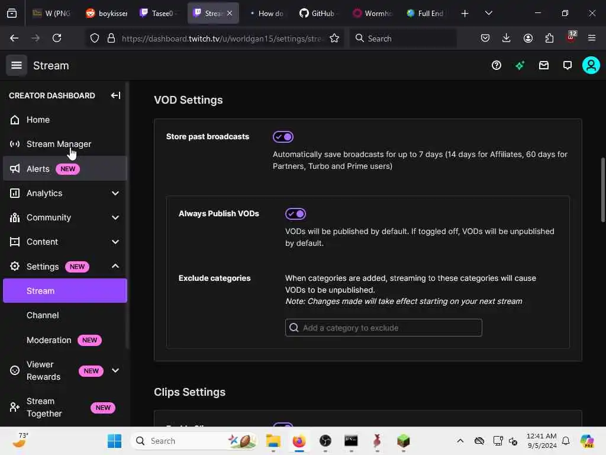Image resolution: width=606 pixels, height=455 pixels.
Task: Open Alerts in the sidebar
Action: 65,169
